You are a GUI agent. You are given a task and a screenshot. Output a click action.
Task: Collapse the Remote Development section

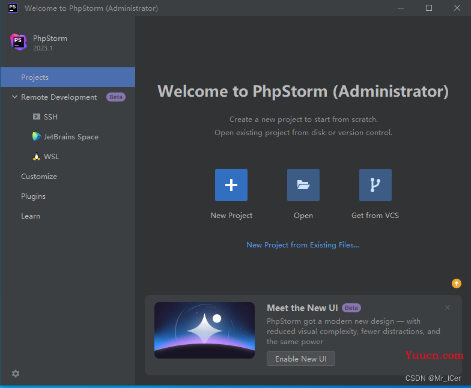pyautogui.click(x=14, y=97)
